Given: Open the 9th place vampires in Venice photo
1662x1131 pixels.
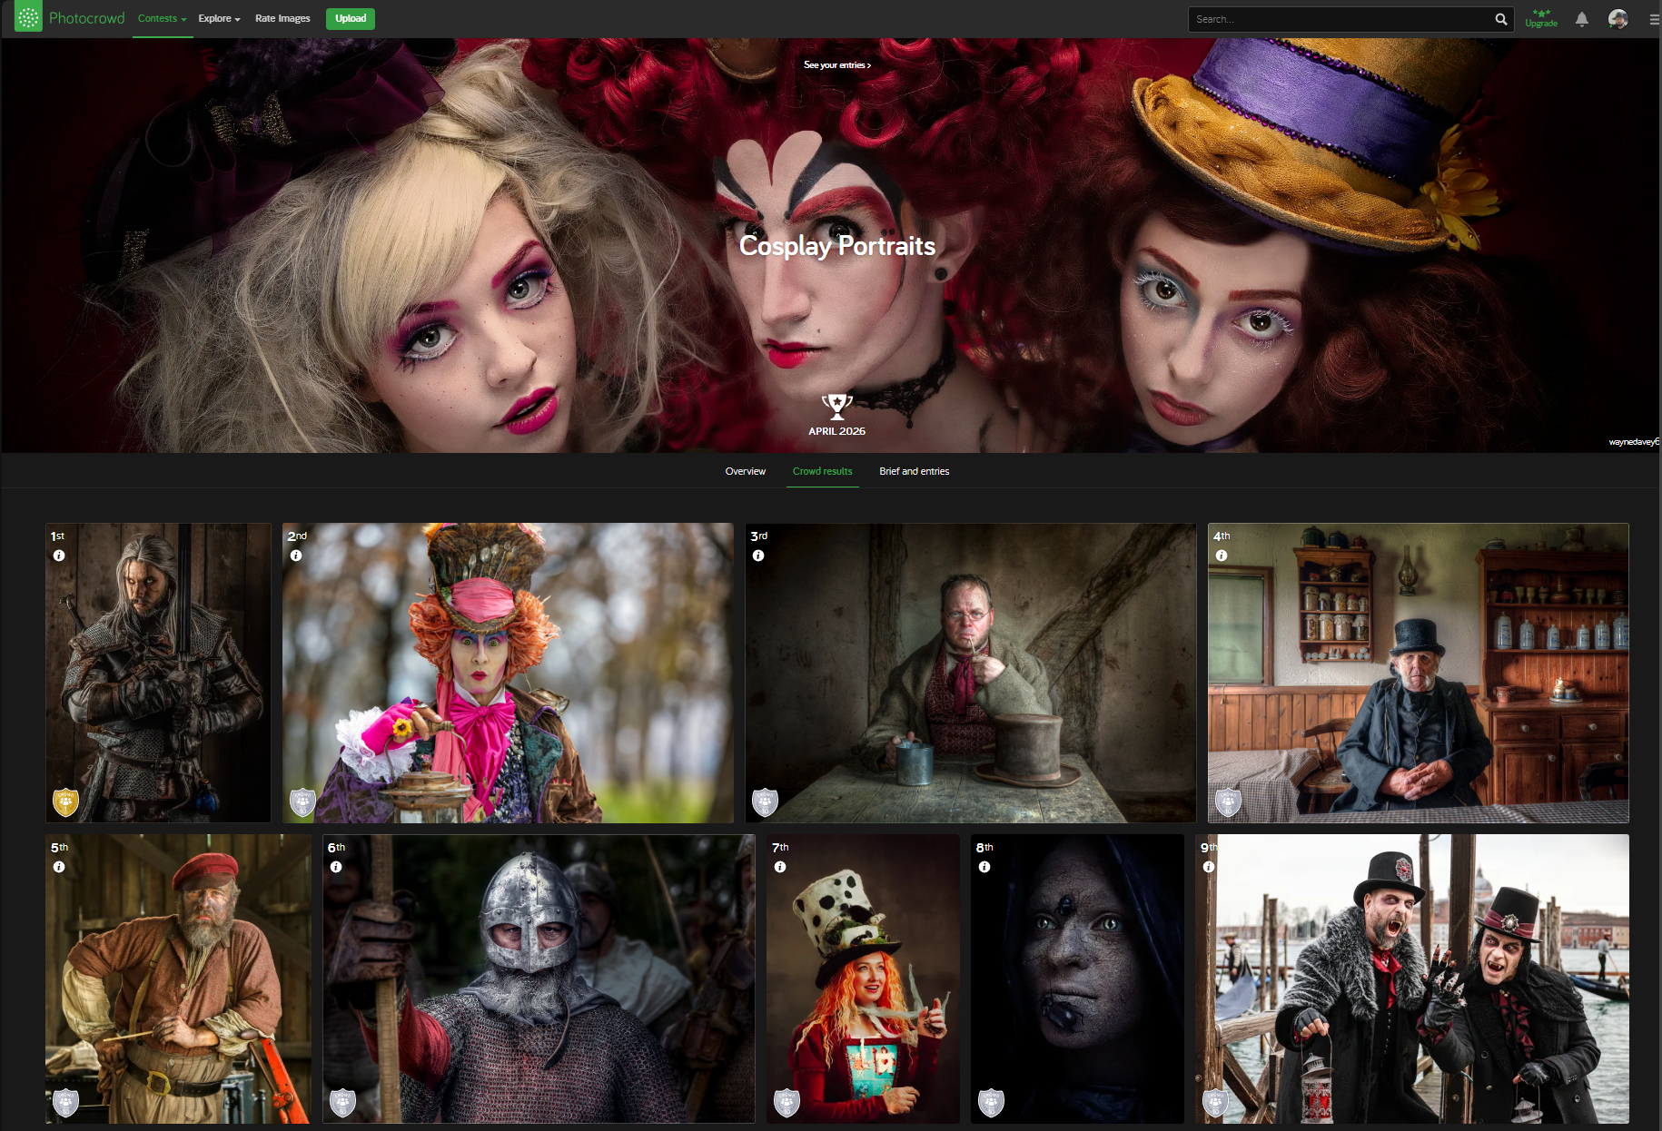Looking at the screenshot, I should [1412, 979].
